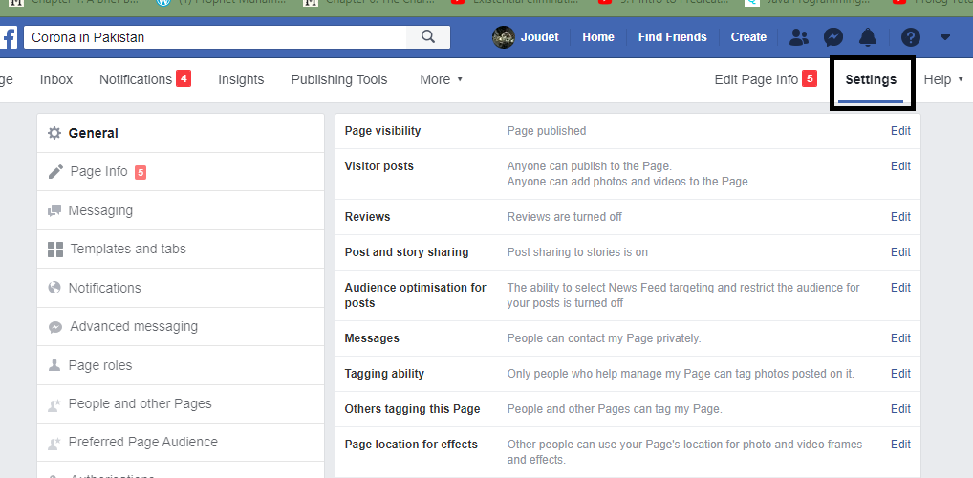Screen dimensions: 973x478
Task: Open the notifications bell icon
Action: (x=868, y=37)
